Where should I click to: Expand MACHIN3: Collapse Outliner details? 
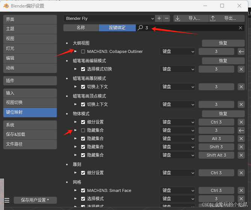[76, 51]
